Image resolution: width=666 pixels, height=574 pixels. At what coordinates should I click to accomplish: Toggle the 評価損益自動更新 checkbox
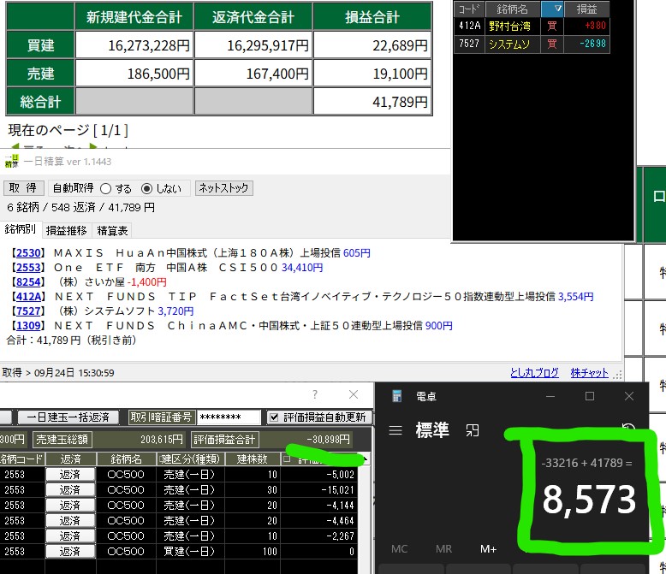coord(274,417)
